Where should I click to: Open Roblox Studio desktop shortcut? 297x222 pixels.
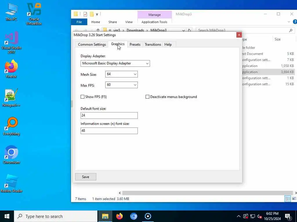coord(11,184)
